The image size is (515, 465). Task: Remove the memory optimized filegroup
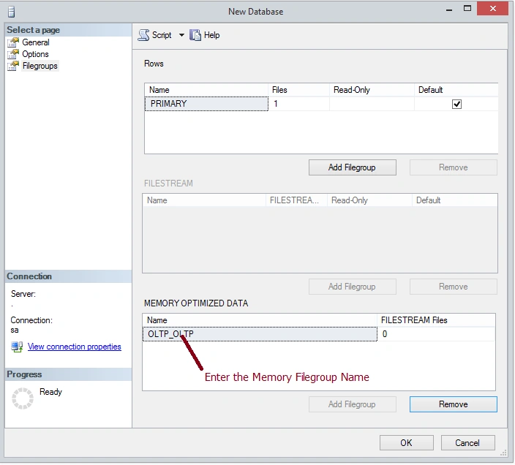point(454,404)
